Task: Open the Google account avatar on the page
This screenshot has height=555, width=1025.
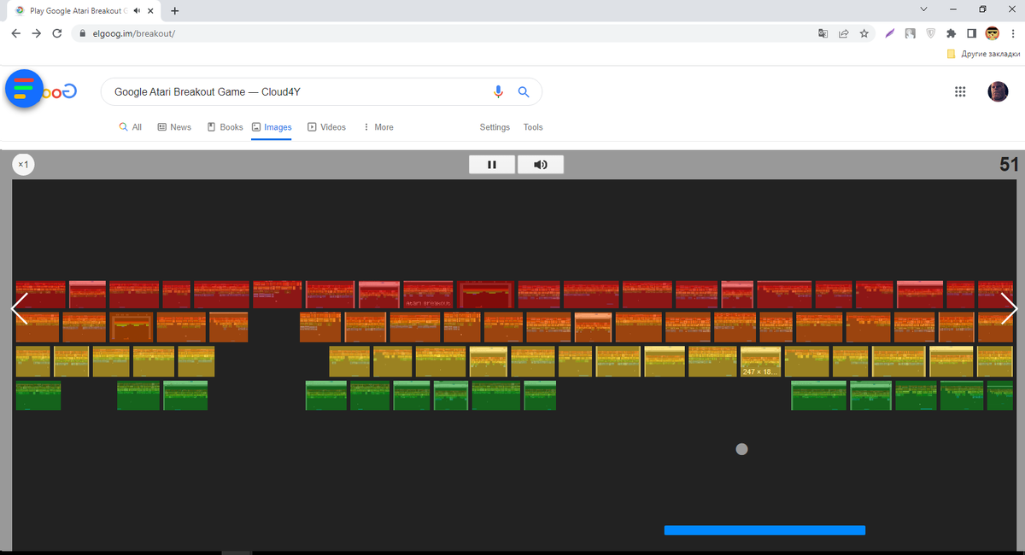Action: click(x=998, y=92)
